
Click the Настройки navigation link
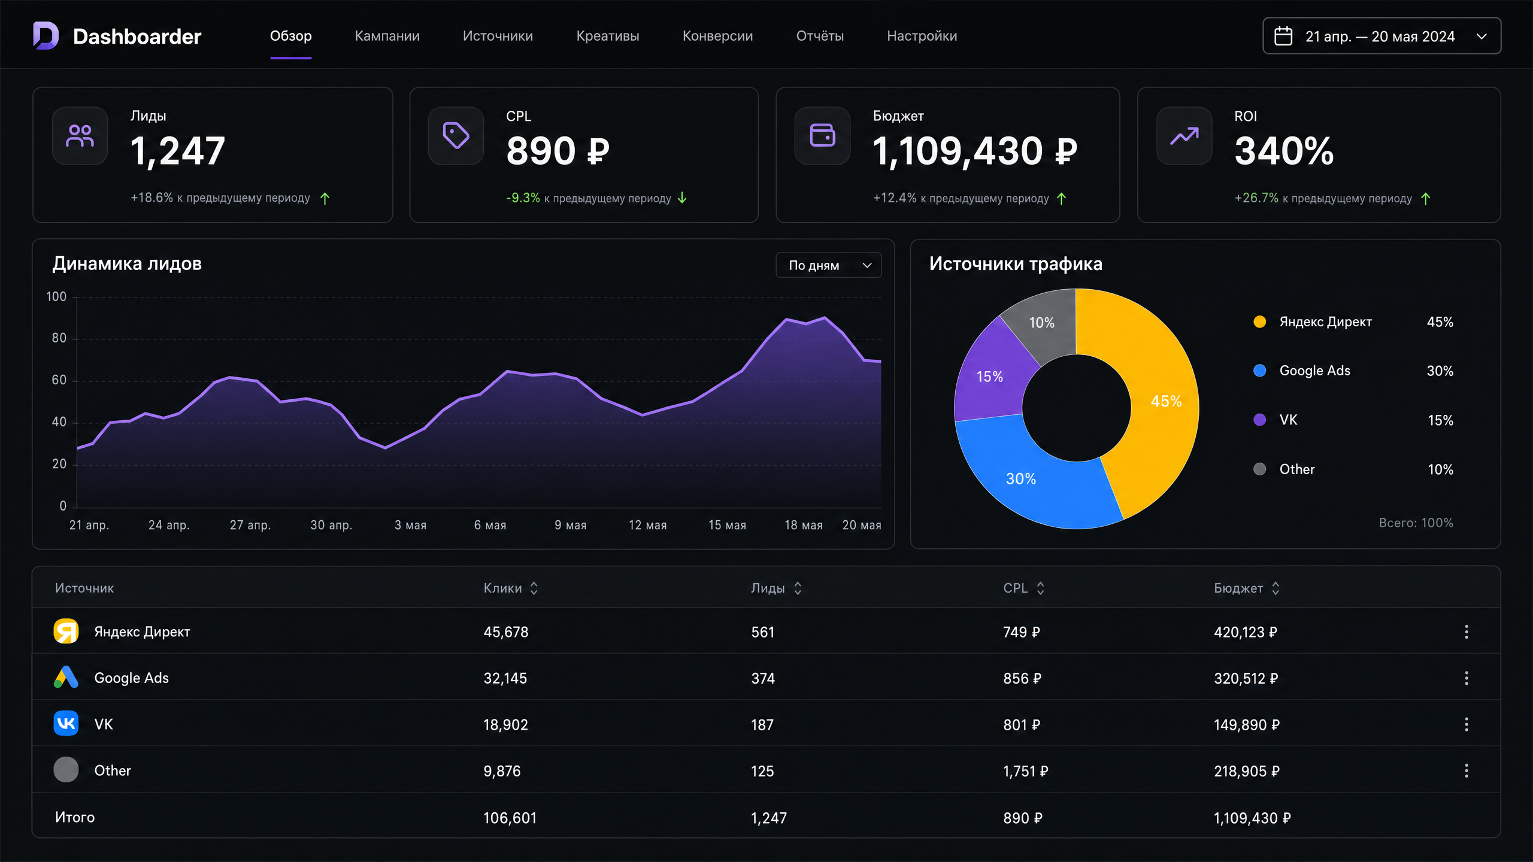click(x=922, y=36)
